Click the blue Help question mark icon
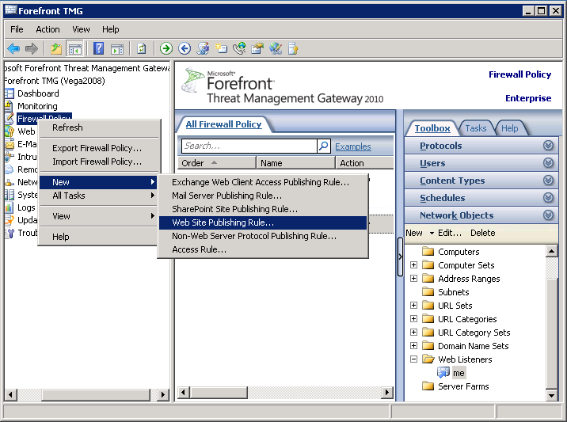The image size is (567, 422). tap(99, 48)
